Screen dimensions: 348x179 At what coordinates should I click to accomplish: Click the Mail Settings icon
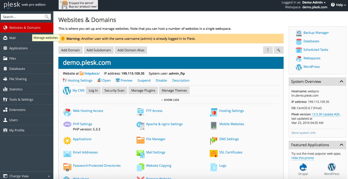pyautogui.click(x=140, y=153)
